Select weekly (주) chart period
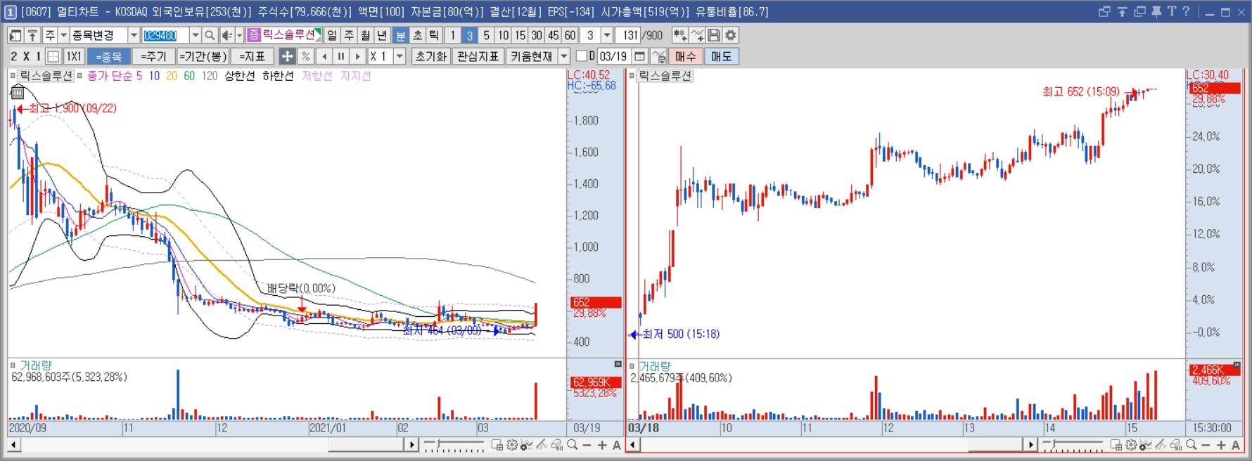Screen dimensions: 1252x461 (349, 35)
